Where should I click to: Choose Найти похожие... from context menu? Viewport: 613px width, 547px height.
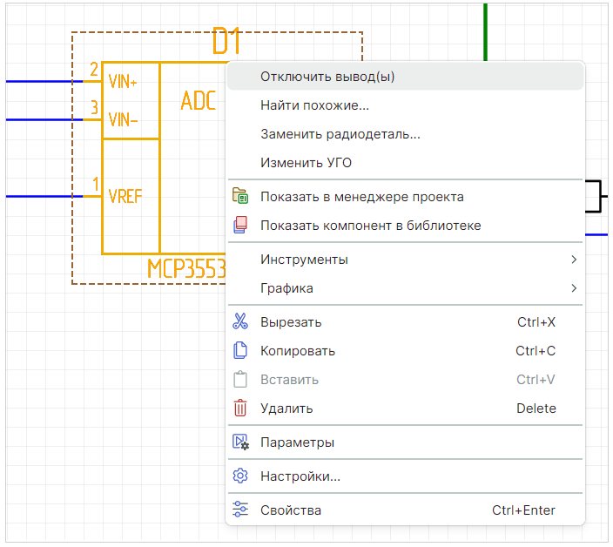[x=314, y=105]
